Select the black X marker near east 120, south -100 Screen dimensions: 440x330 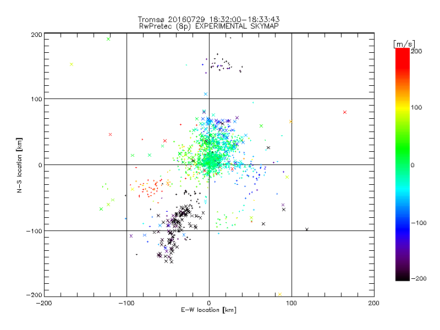pos(307,229)
